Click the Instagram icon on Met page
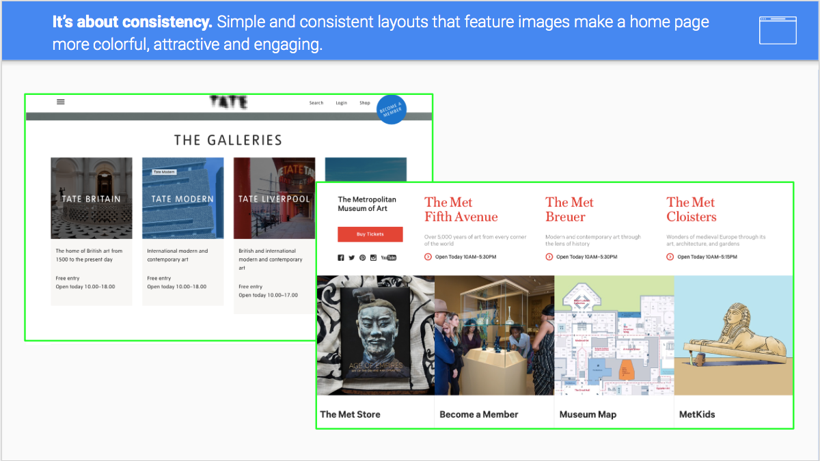This screenshot has height=461, width=820. 373,257
